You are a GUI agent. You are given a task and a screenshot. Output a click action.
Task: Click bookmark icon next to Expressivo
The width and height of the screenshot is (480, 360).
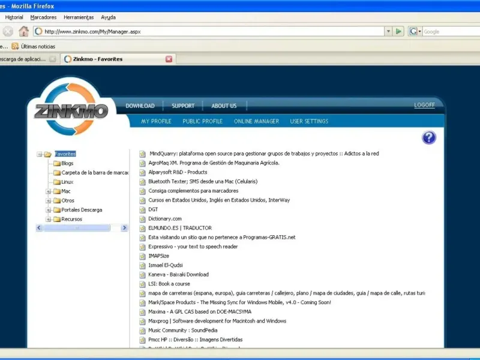(142, 247)
